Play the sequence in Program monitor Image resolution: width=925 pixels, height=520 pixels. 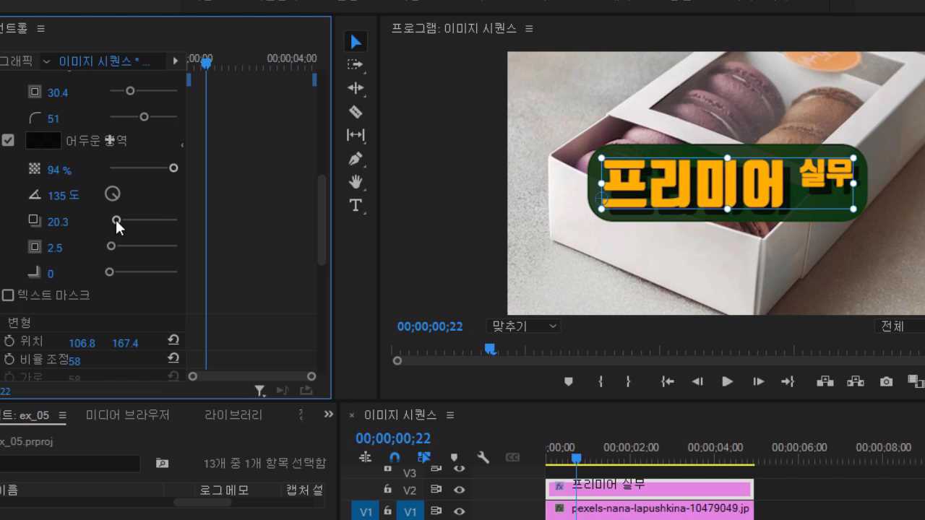[x=728, y=381]
